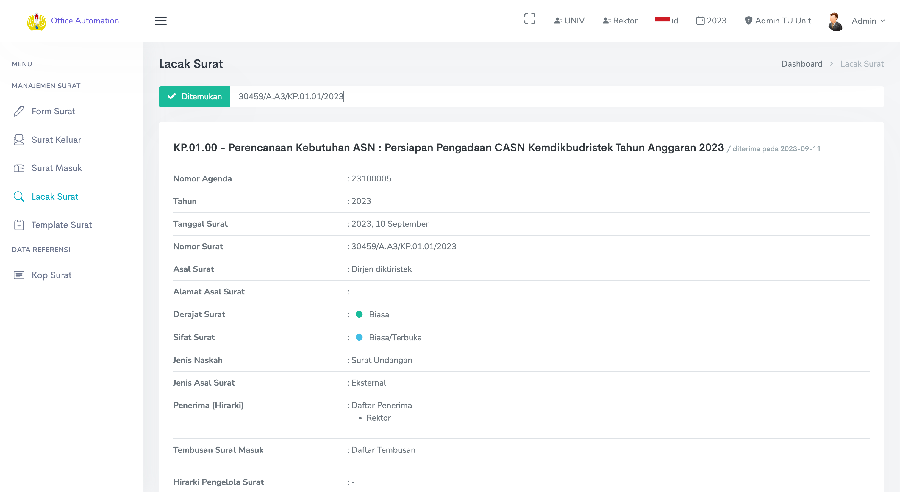Open the Admin TU Unit role selector
Image resolution: width=900 pixels, height=492 pixels.
pos(777,21)
